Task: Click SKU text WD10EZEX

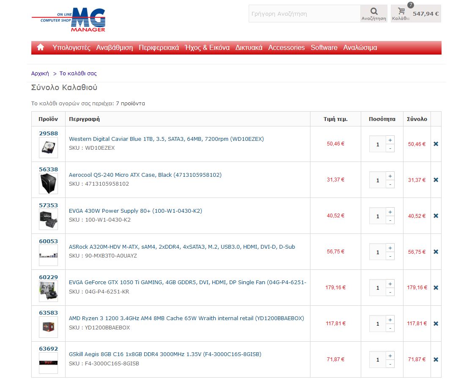Action: 100,148
